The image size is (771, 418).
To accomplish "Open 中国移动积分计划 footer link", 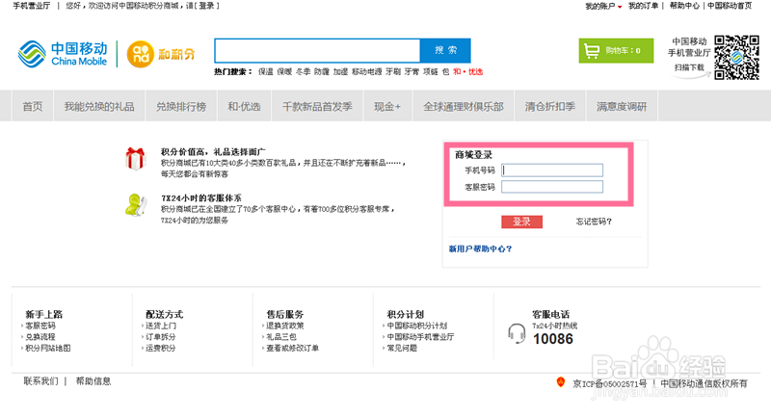I will pyautogui.click(x=417, y=326).
